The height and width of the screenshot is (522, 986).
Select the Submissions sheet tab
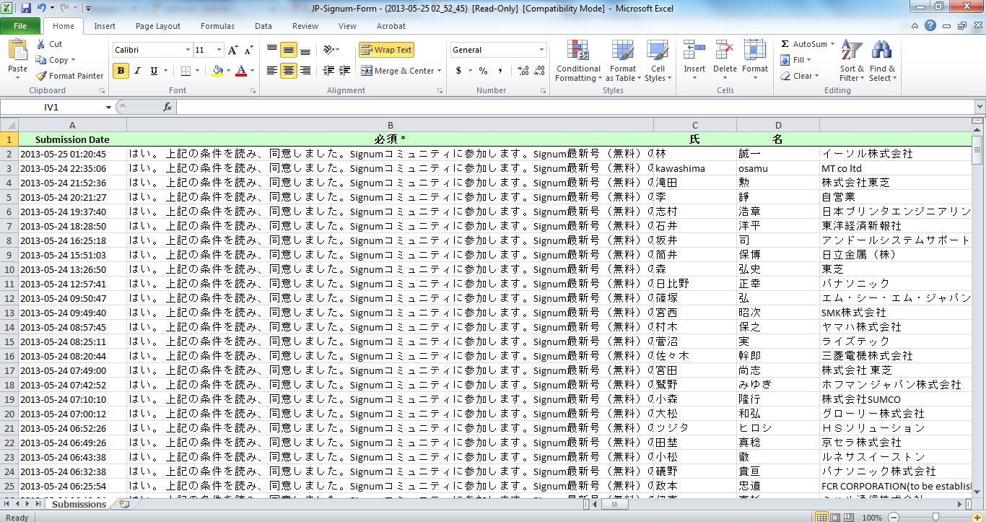79,504
